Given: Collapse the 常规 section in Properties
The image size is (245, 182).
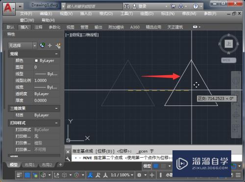Looking at the screenshot, I should coord(56,54).
